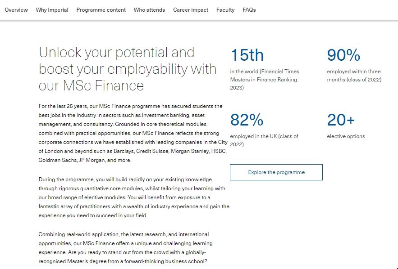Go to the Why Imperial section
398x269 pixels.
(x=52, y=10)
